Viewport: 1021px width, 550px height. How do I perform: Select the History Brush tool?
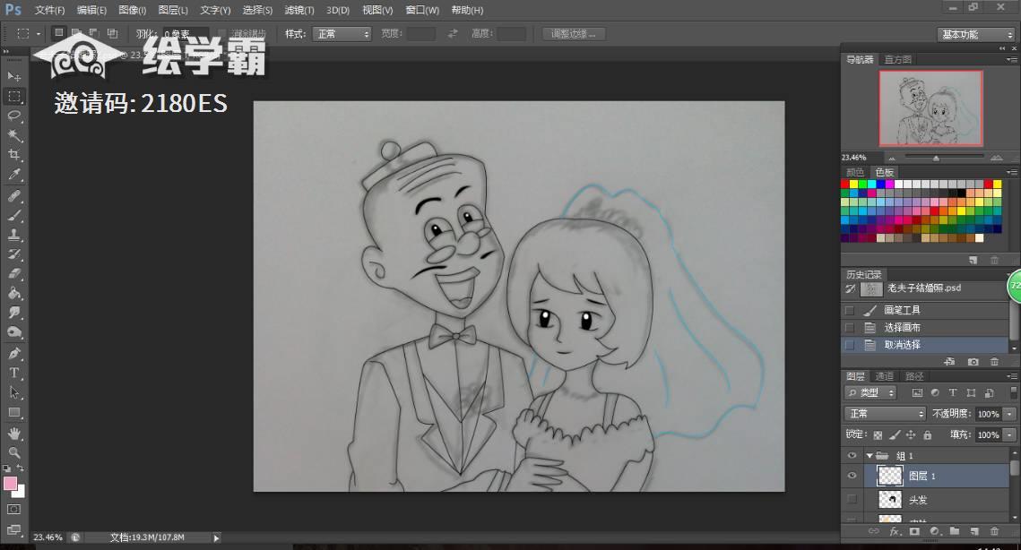(x=14, y=254)
